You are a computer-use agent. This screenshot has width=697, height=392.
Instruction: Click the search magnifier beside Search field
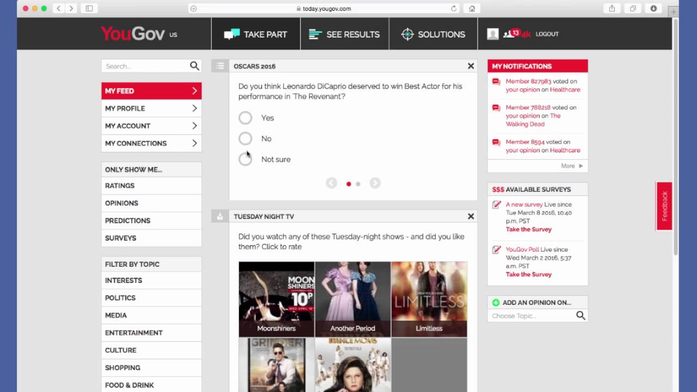point(194,66)
